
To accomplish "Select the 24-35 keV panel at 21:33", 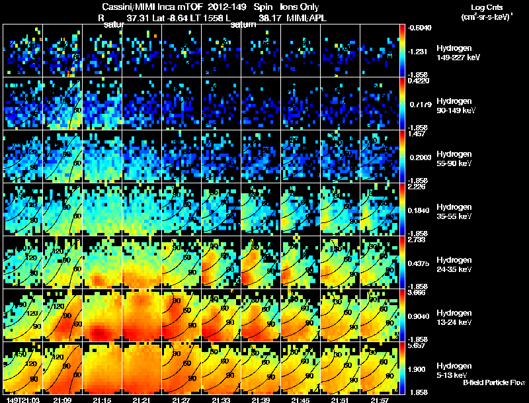I will [x=222, y=262].
